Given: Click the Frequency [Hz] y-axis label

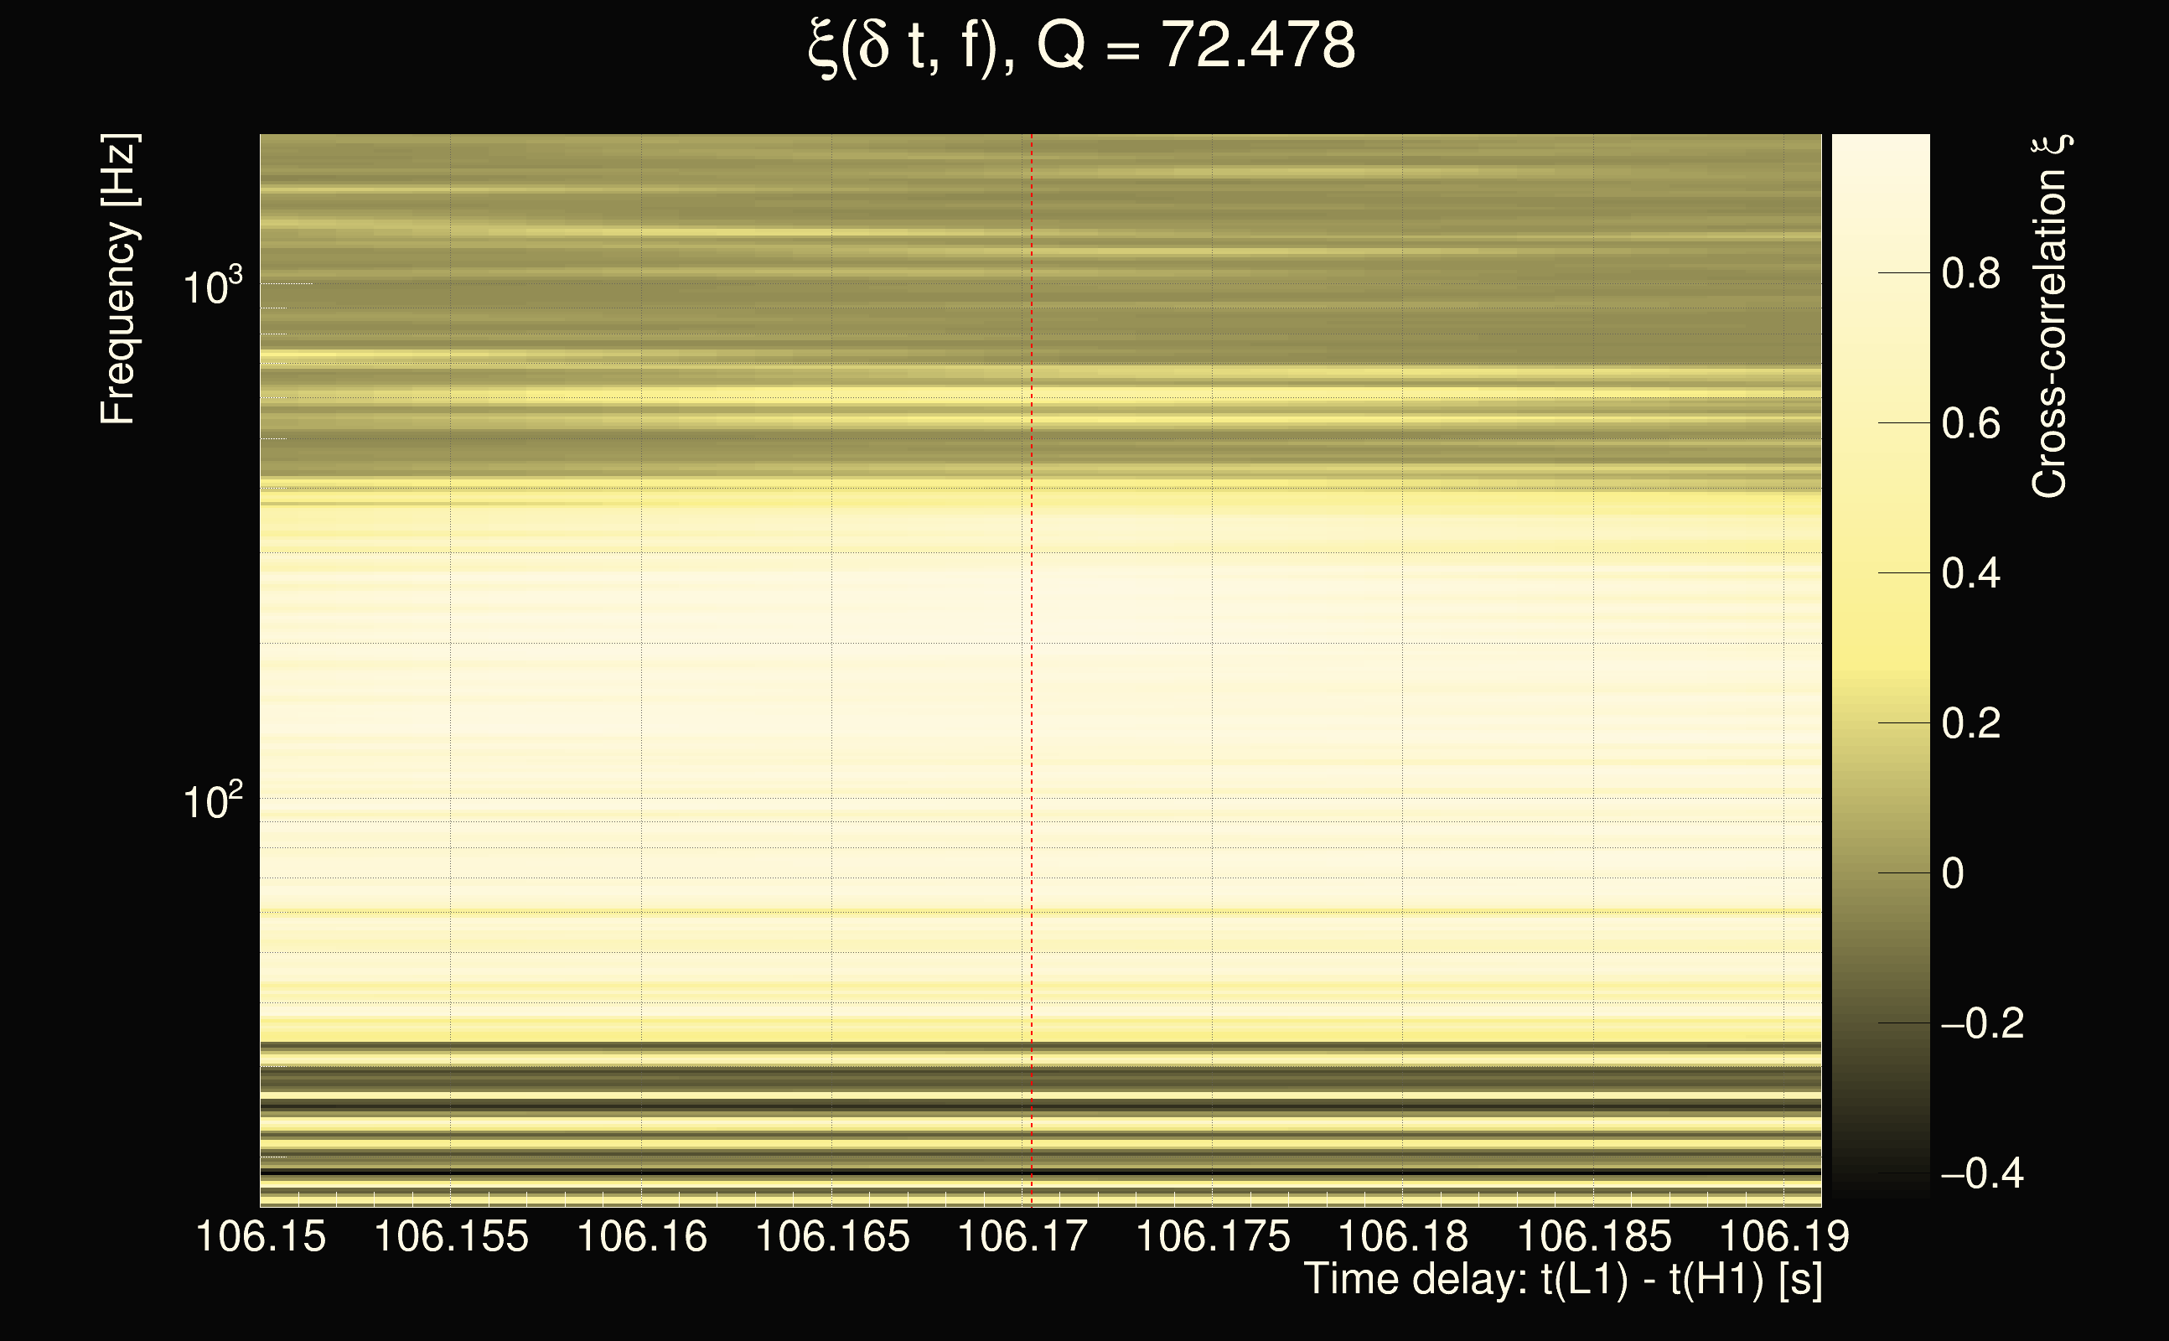Looking at the screenshot, I should click(119, 278).
